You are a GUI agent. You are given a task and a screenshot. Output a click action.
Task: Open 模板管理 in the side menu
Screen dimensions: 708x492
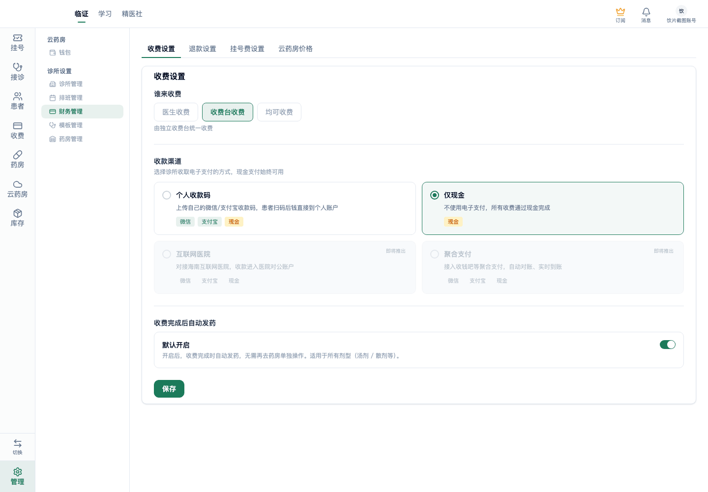pos(82,125)
